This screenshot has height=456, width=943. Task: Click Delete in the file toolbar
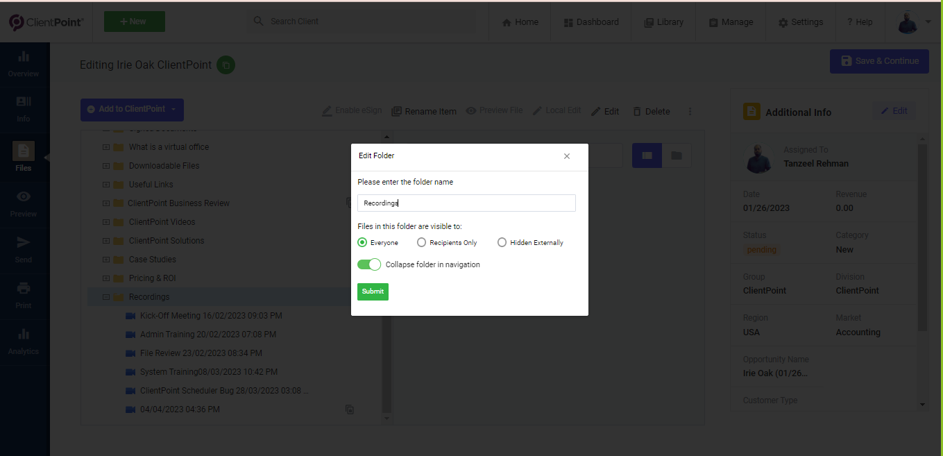click(x=651, y=111)
